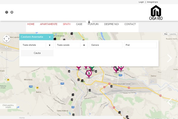Click the CASA VEO logo
The image size is (178, 119).
[156, 12]
